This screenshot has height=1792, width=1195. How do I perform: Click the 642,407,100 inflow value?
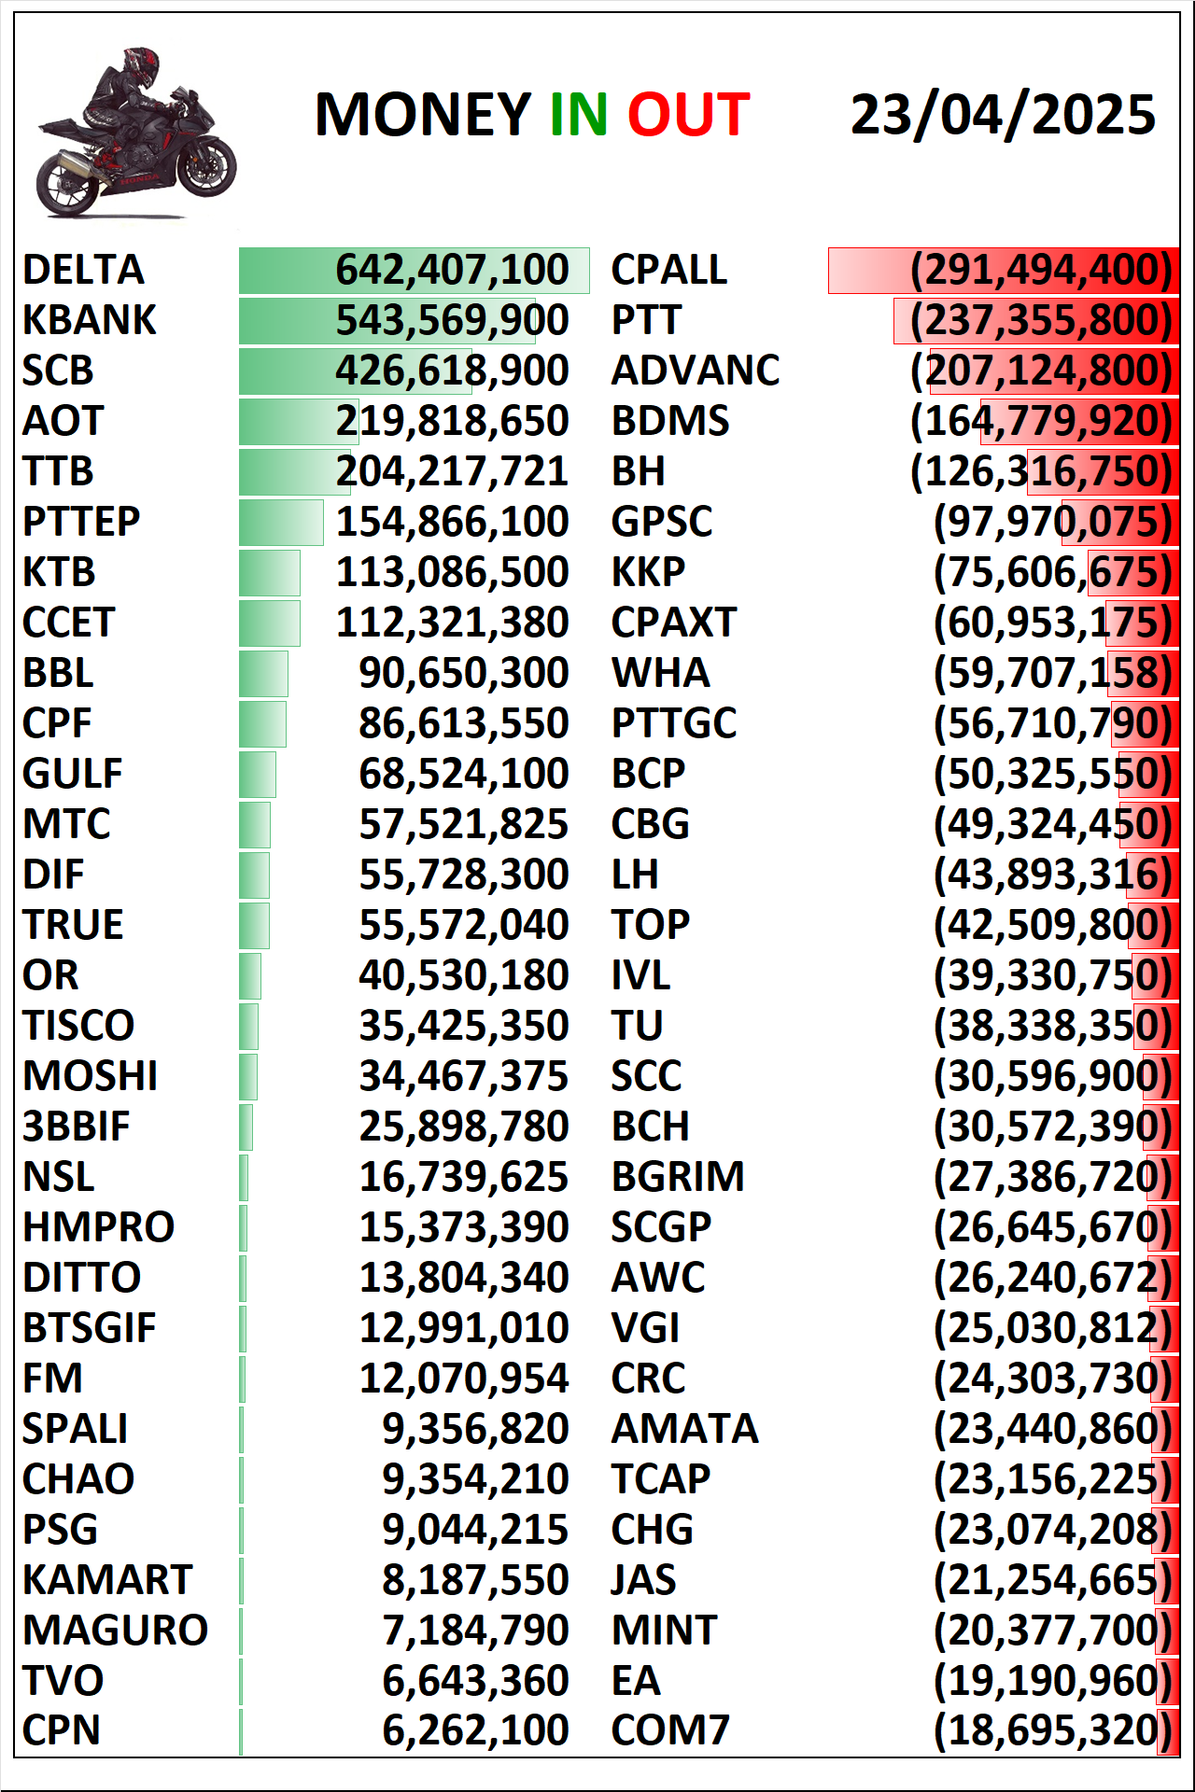[452, 270]
